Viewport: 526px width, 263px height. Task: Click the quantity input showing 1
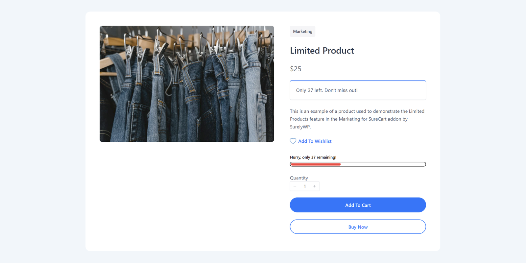click(305, 186)
